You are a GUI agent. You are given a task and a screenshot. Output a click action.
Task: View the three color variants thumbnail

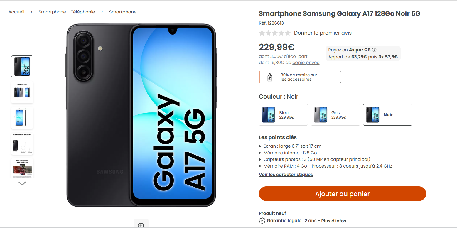click(x=22, y=92)
